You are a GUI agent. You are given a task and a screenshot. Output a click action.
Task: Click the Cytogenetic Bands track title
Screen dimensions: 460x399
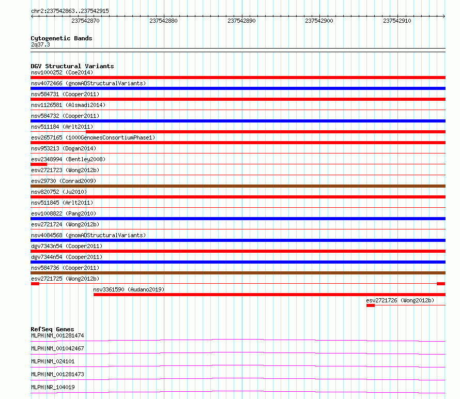coord(62,38)
